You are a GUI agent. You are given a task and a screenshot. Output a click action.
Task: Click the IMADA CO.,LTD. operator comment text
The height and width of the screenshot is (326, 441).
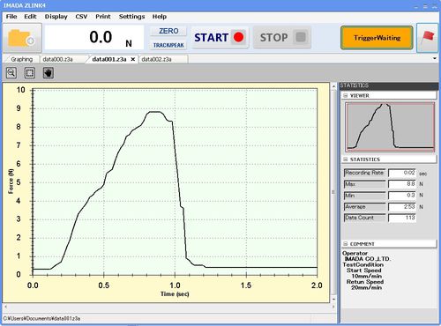[x=368, y=259]
